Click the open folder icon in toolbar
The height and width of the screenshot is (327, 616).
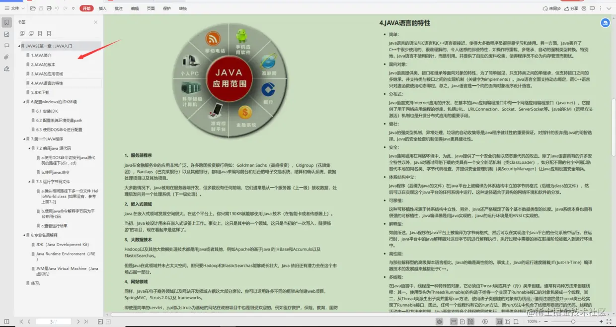(x=33, y=8)
